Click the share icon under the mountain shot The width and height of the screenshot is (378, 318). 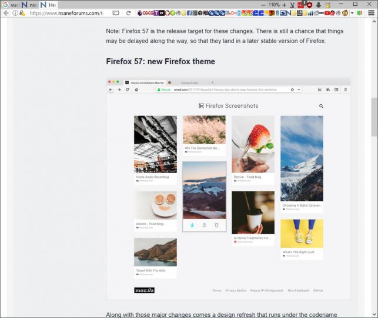point(205,226)
